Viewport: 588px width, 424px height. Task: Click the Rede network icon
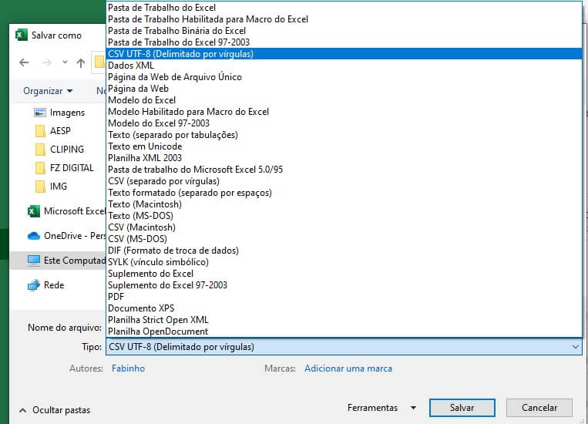(34, 285)
